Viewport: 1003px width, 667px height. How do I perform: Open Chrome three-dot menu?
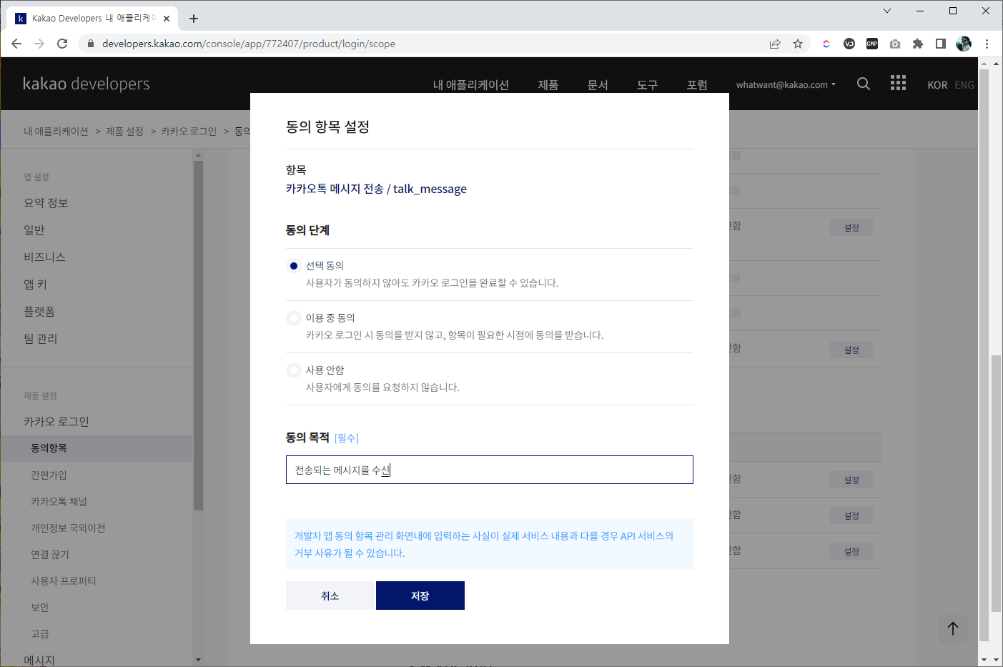(x=987, y=44)
